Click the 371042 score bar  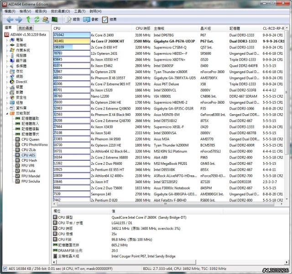(x=72, y=35)
